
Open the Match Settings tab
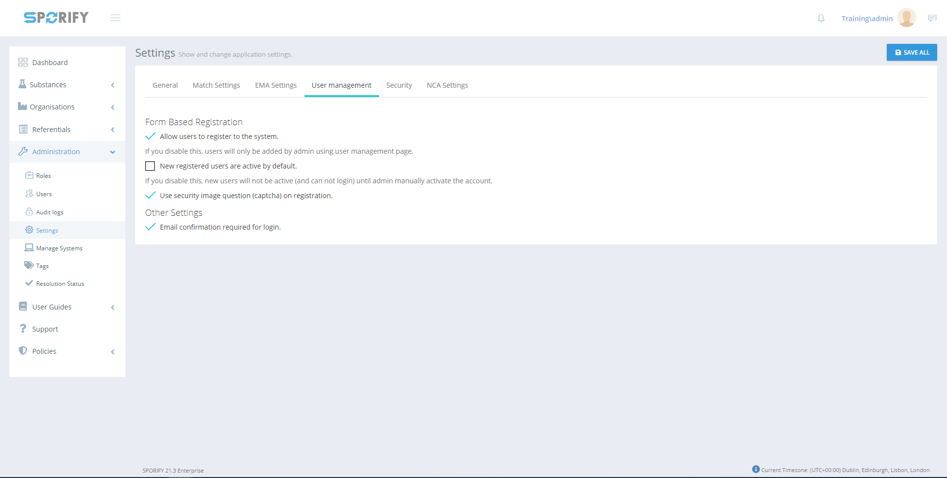pyautogui.click(x=216, y=85)
